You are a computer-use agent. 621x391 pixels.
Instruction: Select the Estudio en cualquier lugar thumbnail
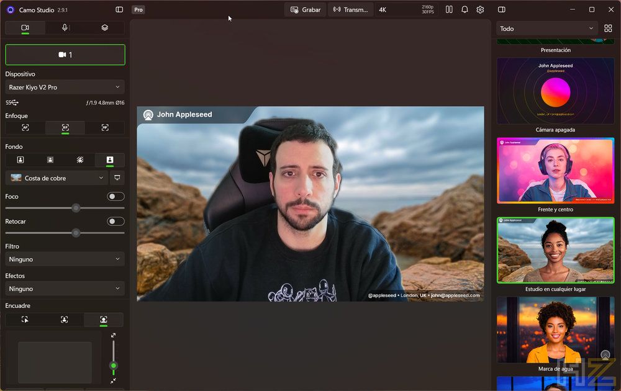tap(556, 250)
